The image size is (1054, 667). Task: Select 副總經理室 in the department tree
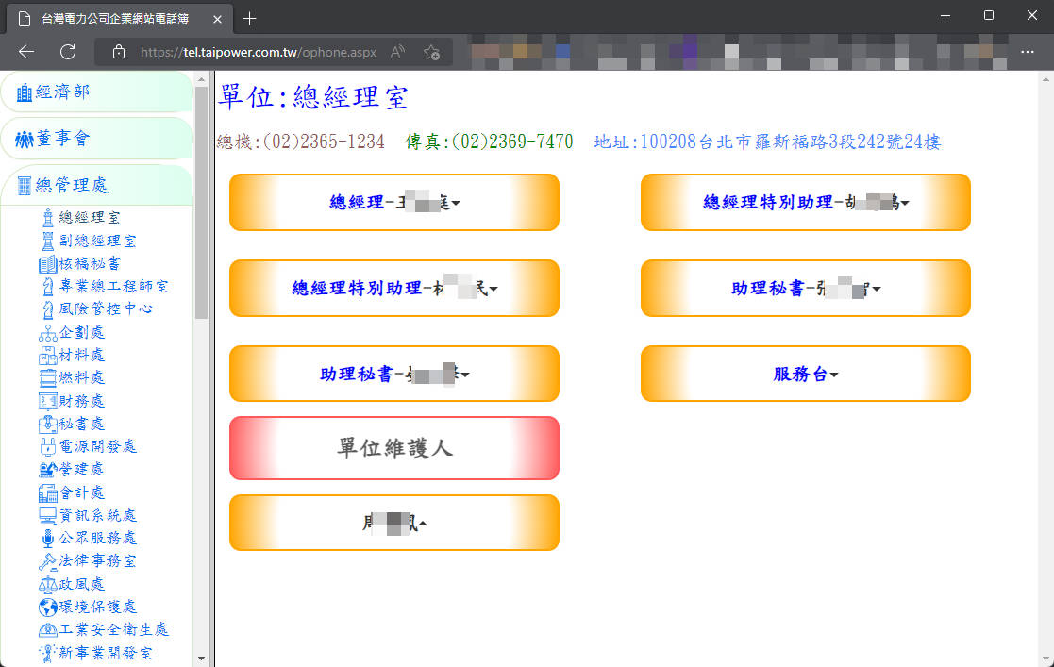click(97, 241)
